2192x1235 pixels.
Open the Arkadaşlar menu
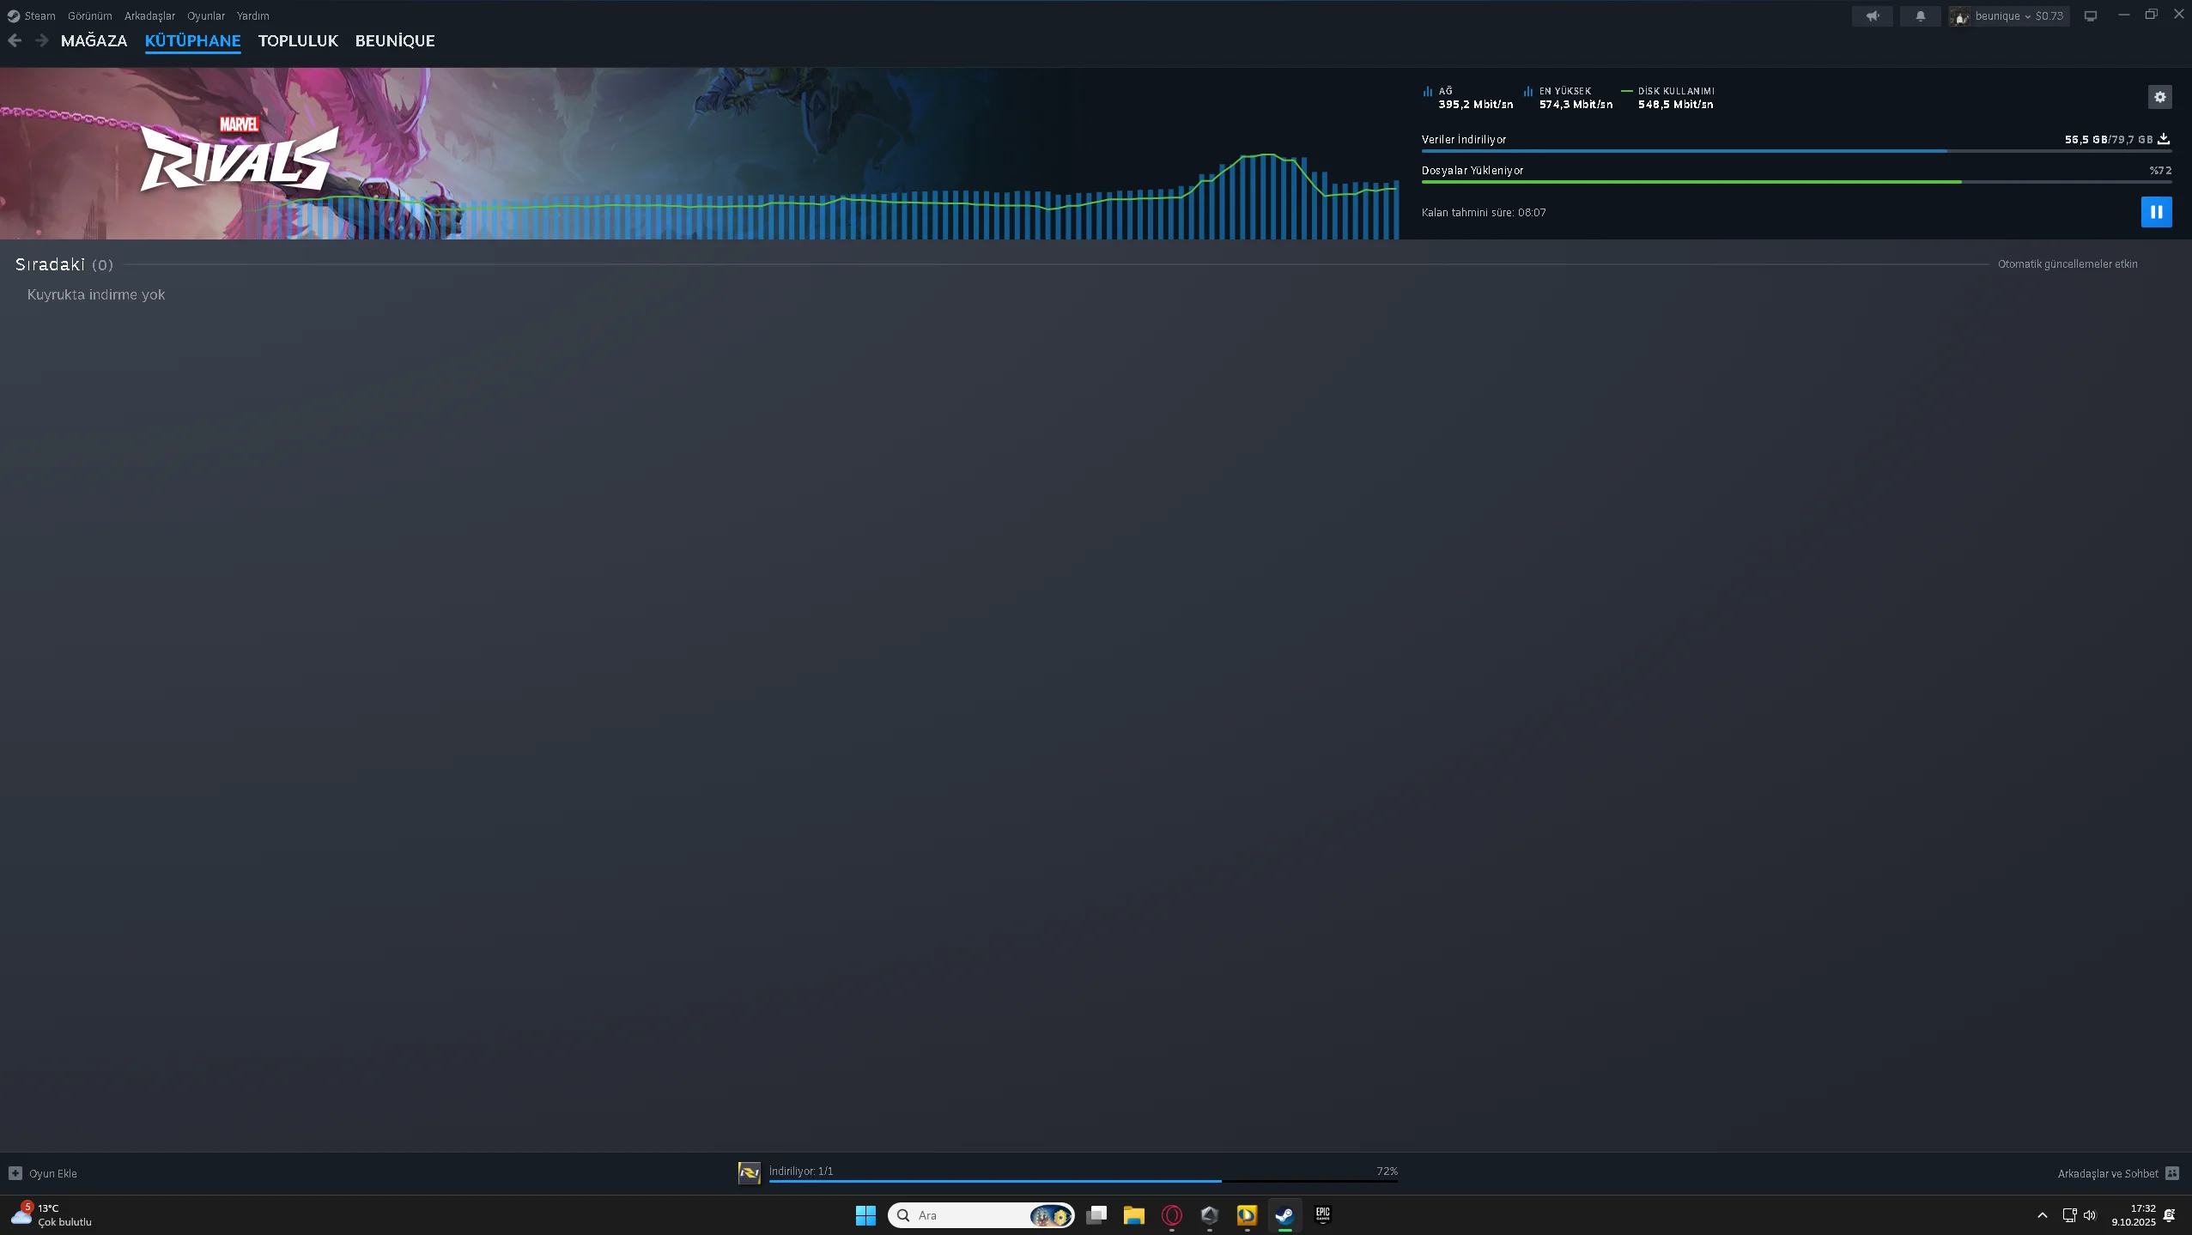coord(149,16)
